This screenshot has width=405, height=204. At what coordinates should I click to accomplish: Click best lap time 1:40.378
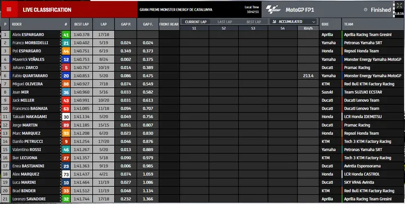click(82, 34)
